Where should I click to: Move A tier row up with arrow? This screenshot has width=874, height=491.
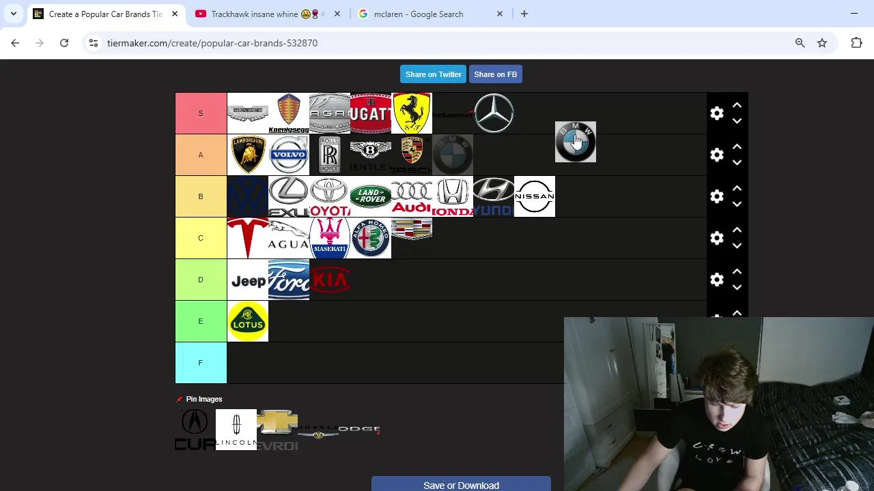[737, 147]
